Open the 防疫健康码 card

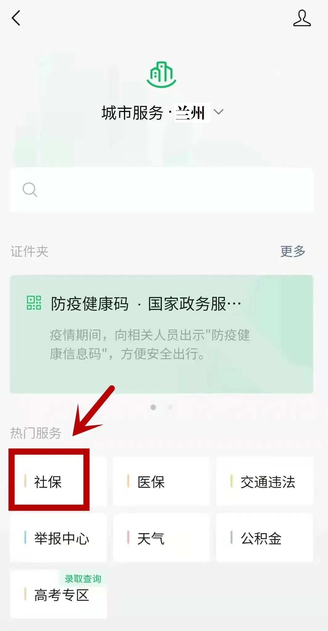pos(162,334)
